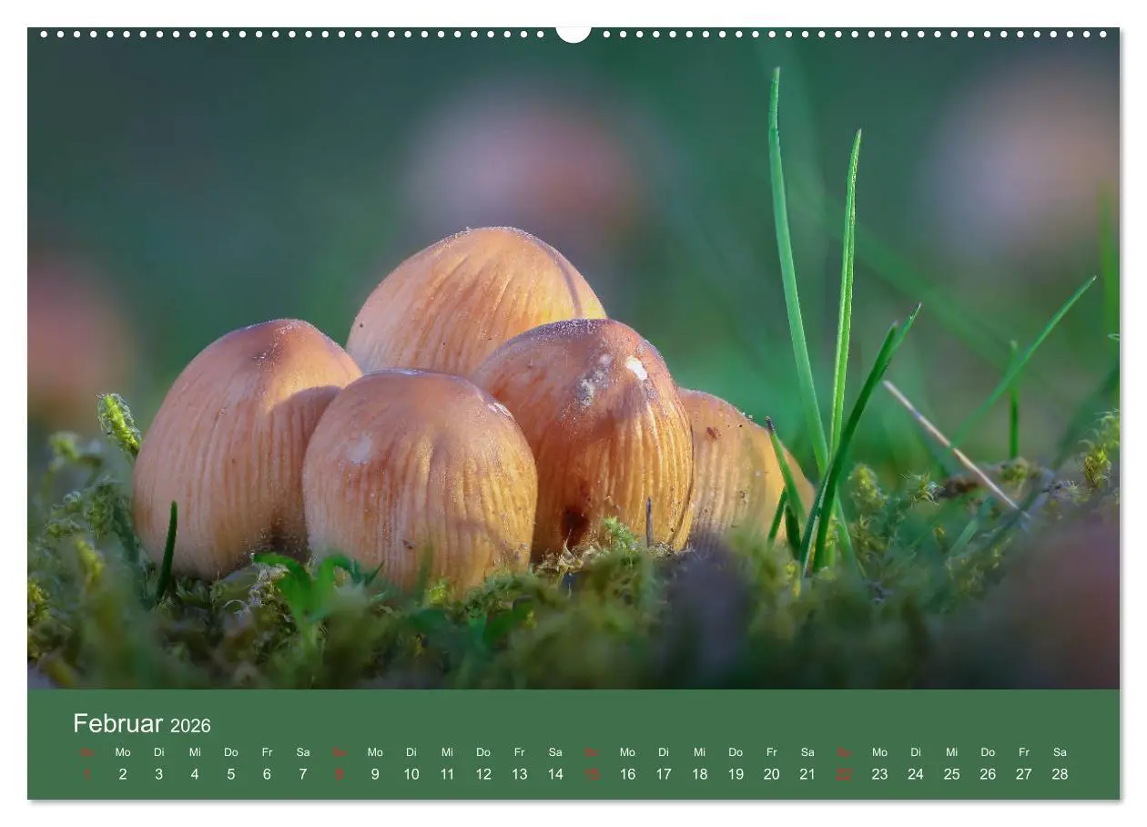The height and width of the screenshot is (827, 1147).
Task: Select the date 12 in the calendar row
Action: click(483, 774)
